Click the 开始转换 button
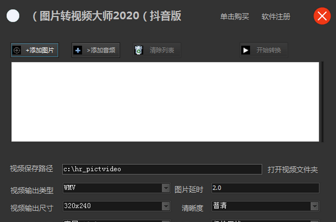This screenshot has width=336, height=222. [x=264, y=50]
